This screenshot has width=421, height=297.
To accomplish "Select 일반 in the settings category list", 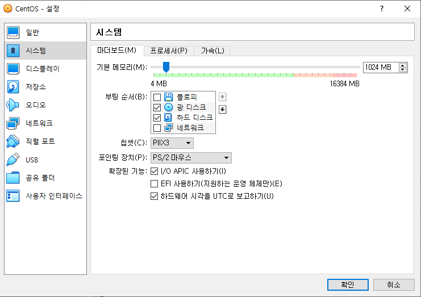I will pyautogui.click(x=32, y=32).
